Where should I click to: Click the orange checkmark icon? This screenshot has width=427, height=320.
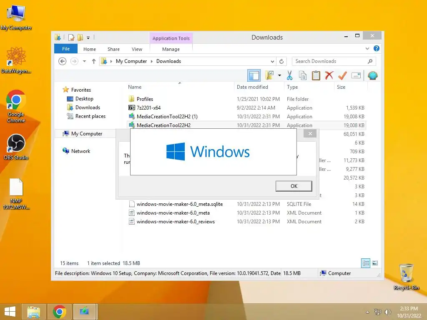(x=342, y=75)
